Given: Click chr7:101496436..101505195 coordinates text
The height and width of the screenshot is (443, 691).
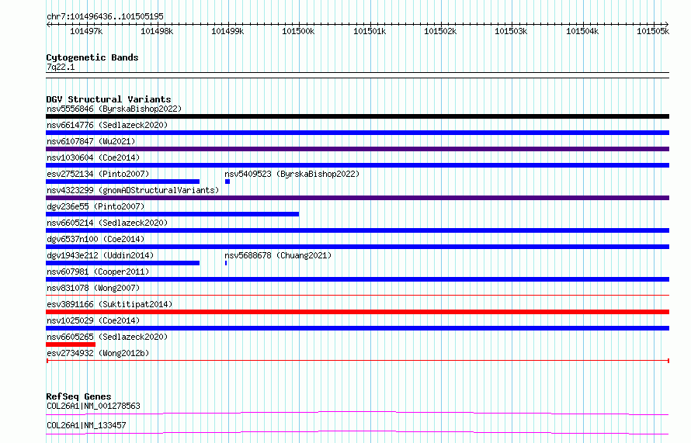Looking at the screenshot, I should pos(105,16).
